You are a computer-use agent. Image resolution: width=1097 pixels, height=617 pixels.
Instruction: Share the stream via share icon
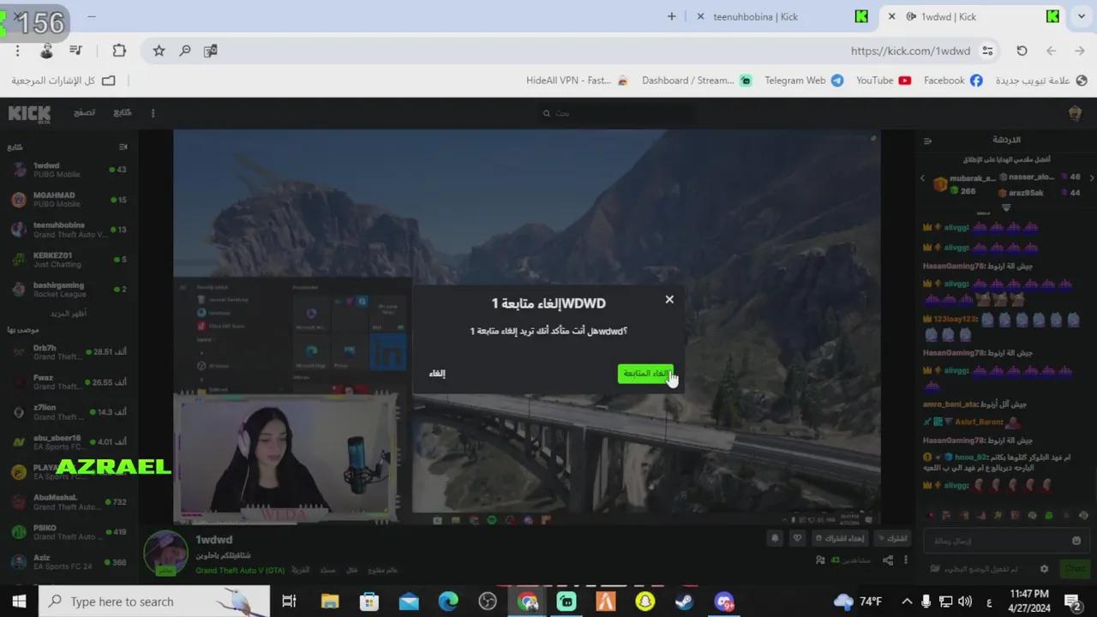888,560
